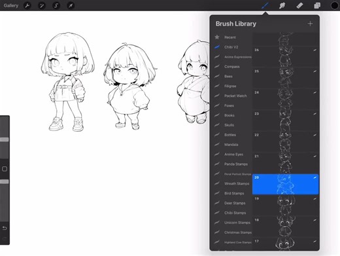Select the Chibi V2 brush set
Viewport: 340px width, 256px height.
(x=233, y=47)
